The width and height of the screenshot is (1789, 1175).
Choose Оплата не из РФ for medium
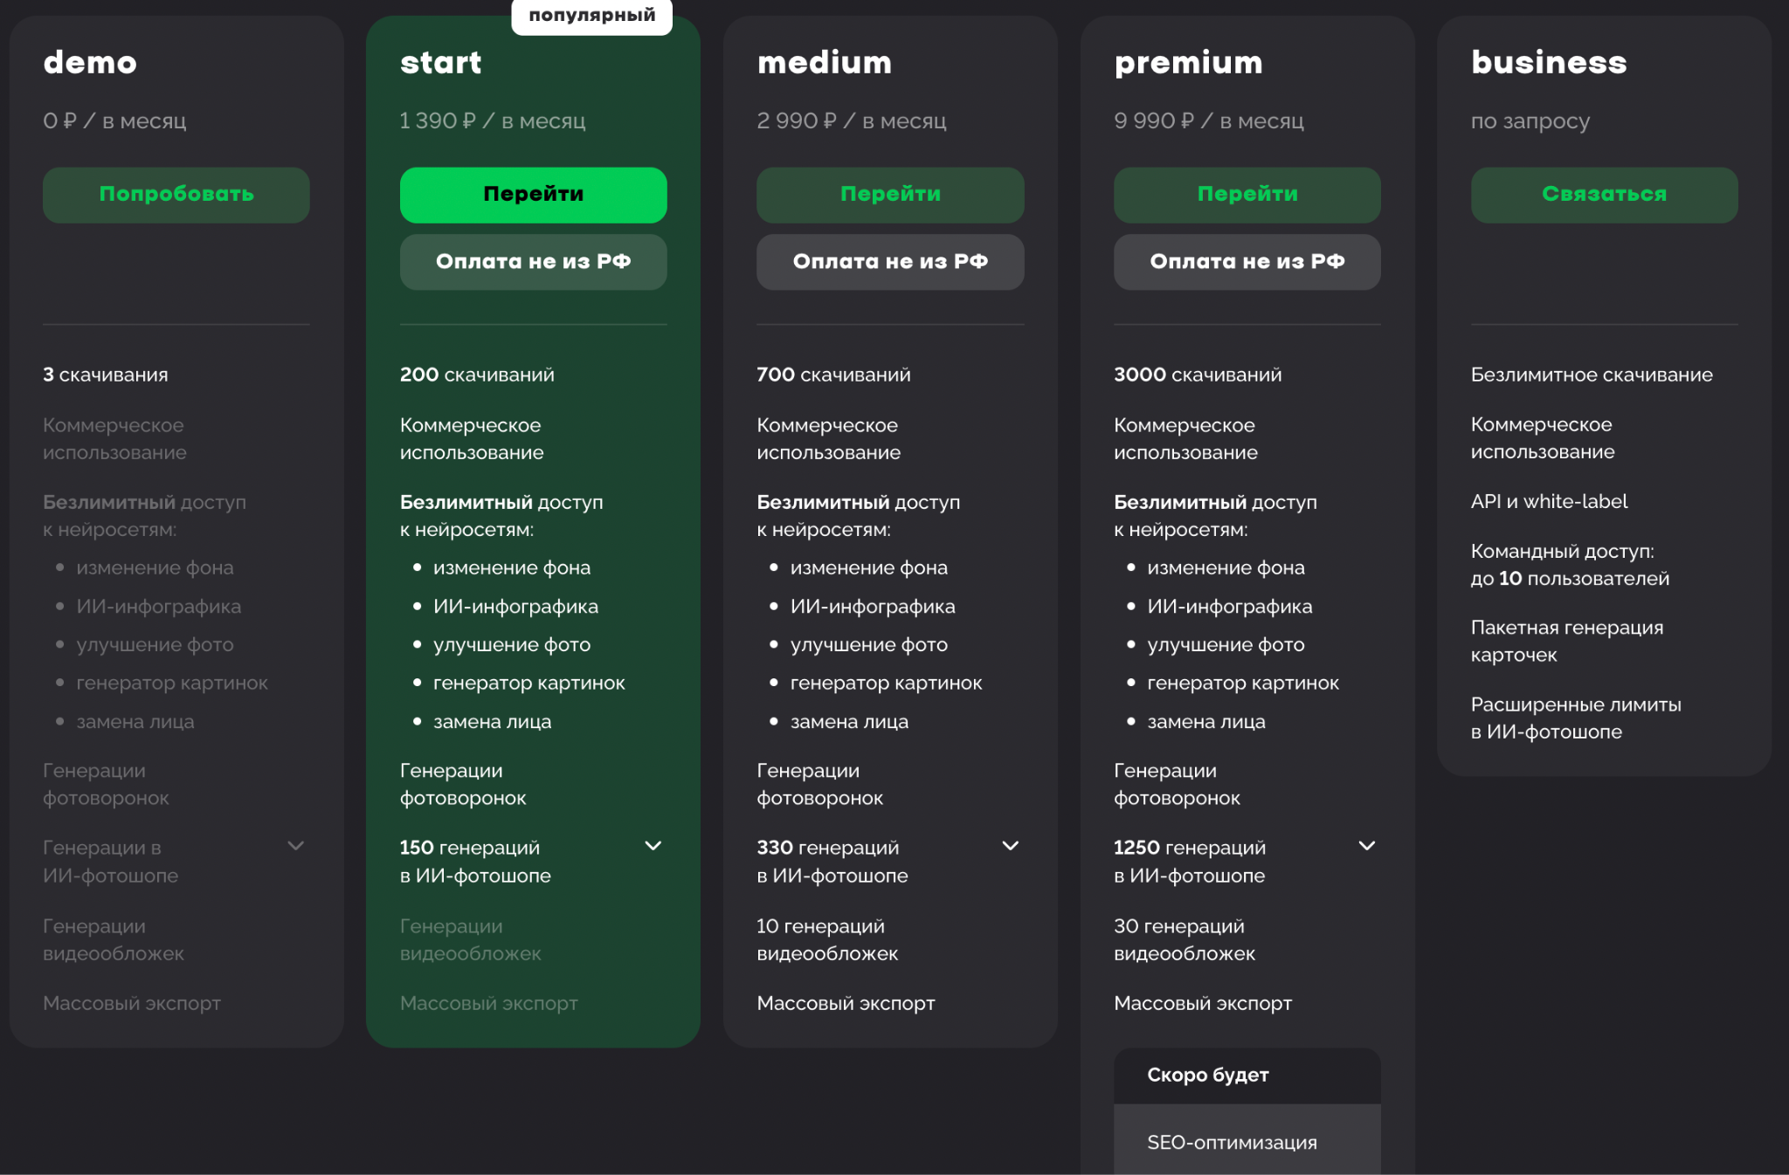[890, 262]
